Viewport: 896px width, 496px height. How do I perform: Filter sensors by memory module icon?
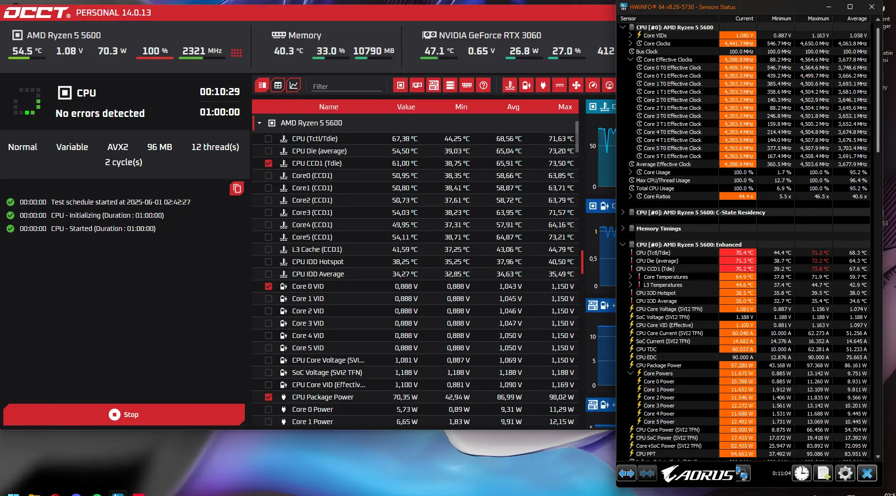467,85
